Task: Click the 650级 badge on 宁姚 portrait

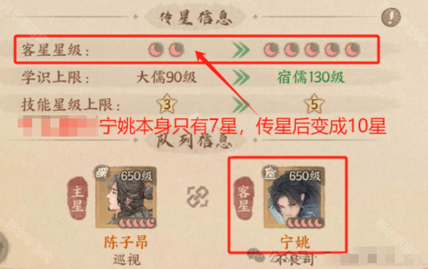Action: coord(305,176)
